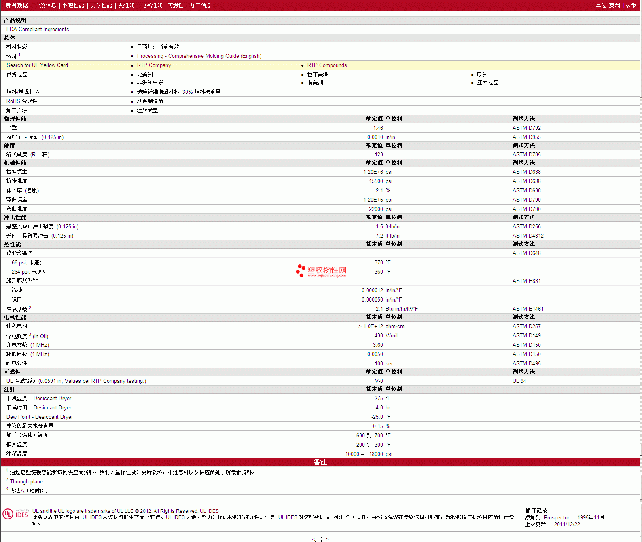The height and width of the screenshot is (542, 642).
Task: Click the 玻璃纤维增强材料 filler description
Action: (179, 92)
